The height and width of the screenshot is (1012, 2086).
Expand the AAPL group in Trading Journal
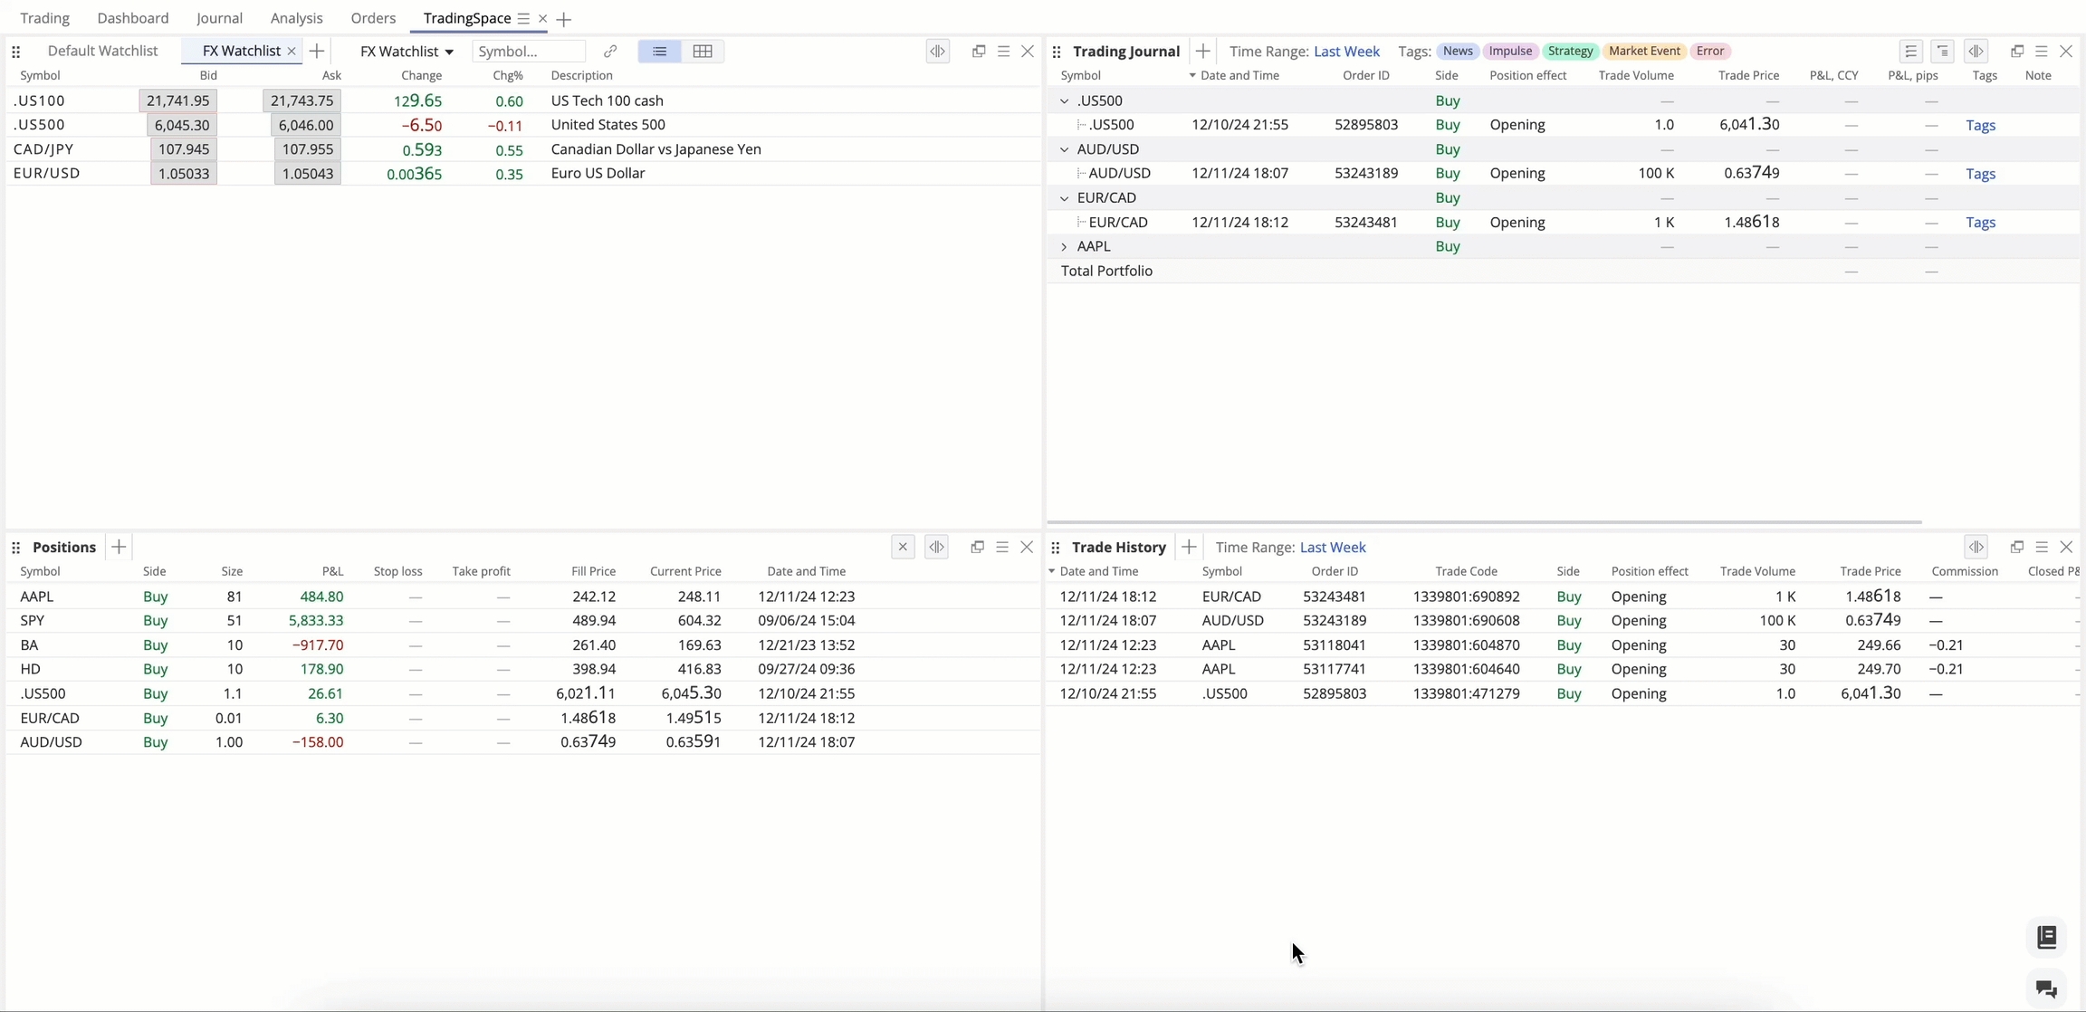(x=1064, y=246)
